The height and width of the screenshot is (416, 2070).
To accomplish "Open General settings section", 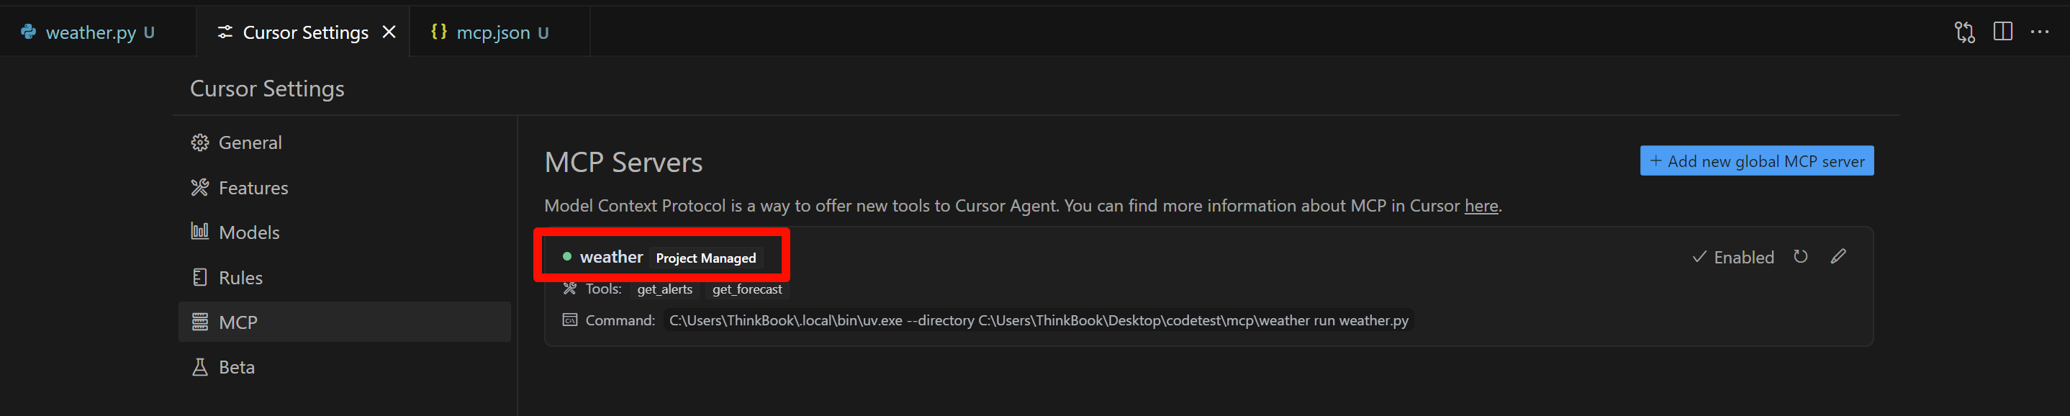I will pyautogui.click(x=345, y=143).
